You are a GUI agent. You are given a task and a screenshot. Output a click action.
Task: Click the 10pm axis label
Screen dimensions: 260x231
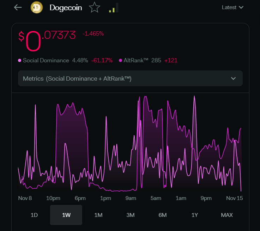pos(53,198)
